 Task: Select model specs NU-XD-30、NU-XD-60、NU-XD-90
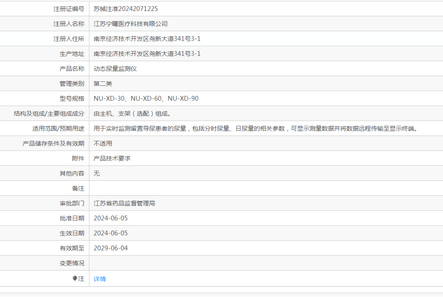pyautogui.click(x=146, y=99)
